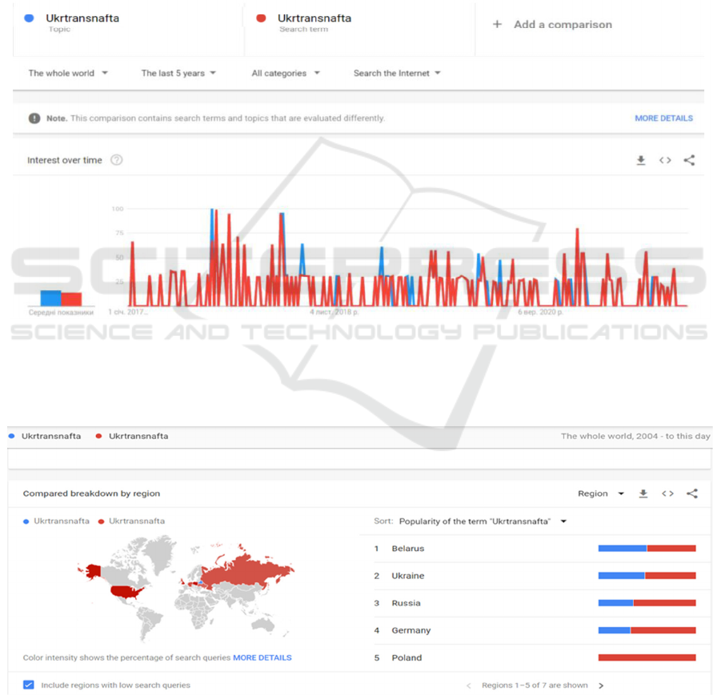Click the Poland comparison bar

click(x=647, y=657)
